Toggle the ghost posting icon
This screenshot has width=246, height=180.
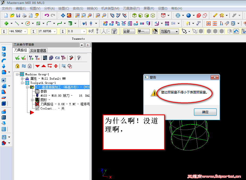click(30, 66)
